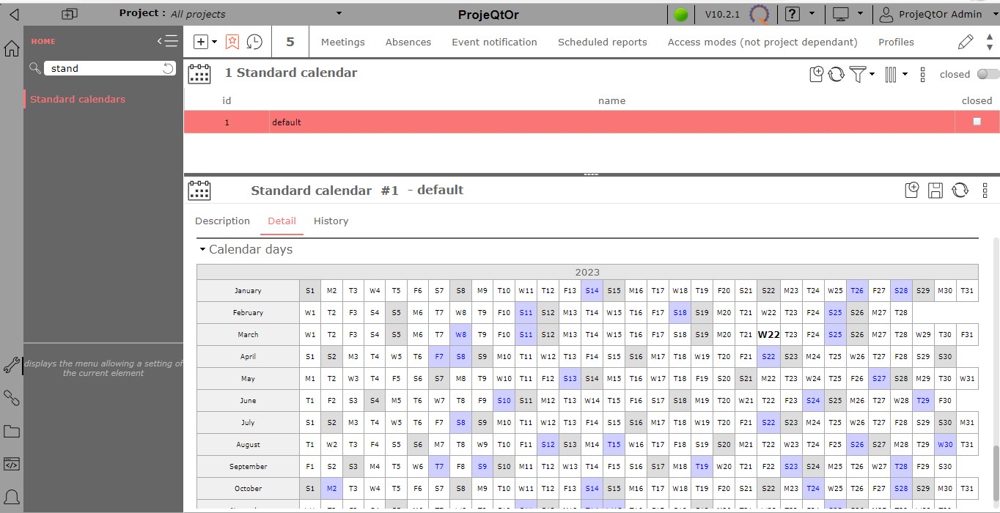Click the recent history clock icon
Screen dimensions: 1000x513
pyautogui.click(x=254, y=42)
